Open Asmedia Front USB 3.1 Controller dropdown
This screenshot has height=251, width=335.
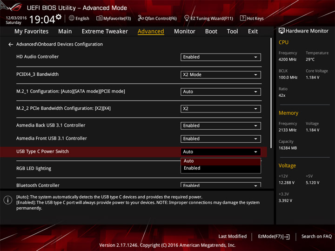click(221, 139)
